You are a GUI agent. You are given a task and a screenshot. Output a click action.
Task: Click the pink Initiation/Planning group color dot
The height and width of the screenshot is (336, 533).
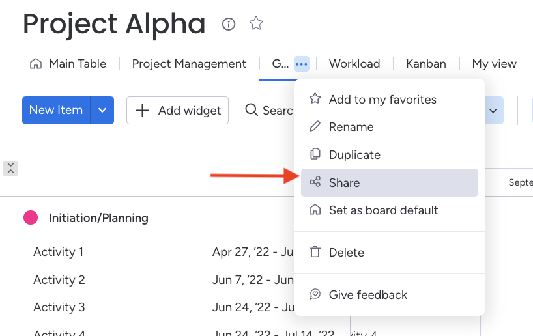(31, 218)
